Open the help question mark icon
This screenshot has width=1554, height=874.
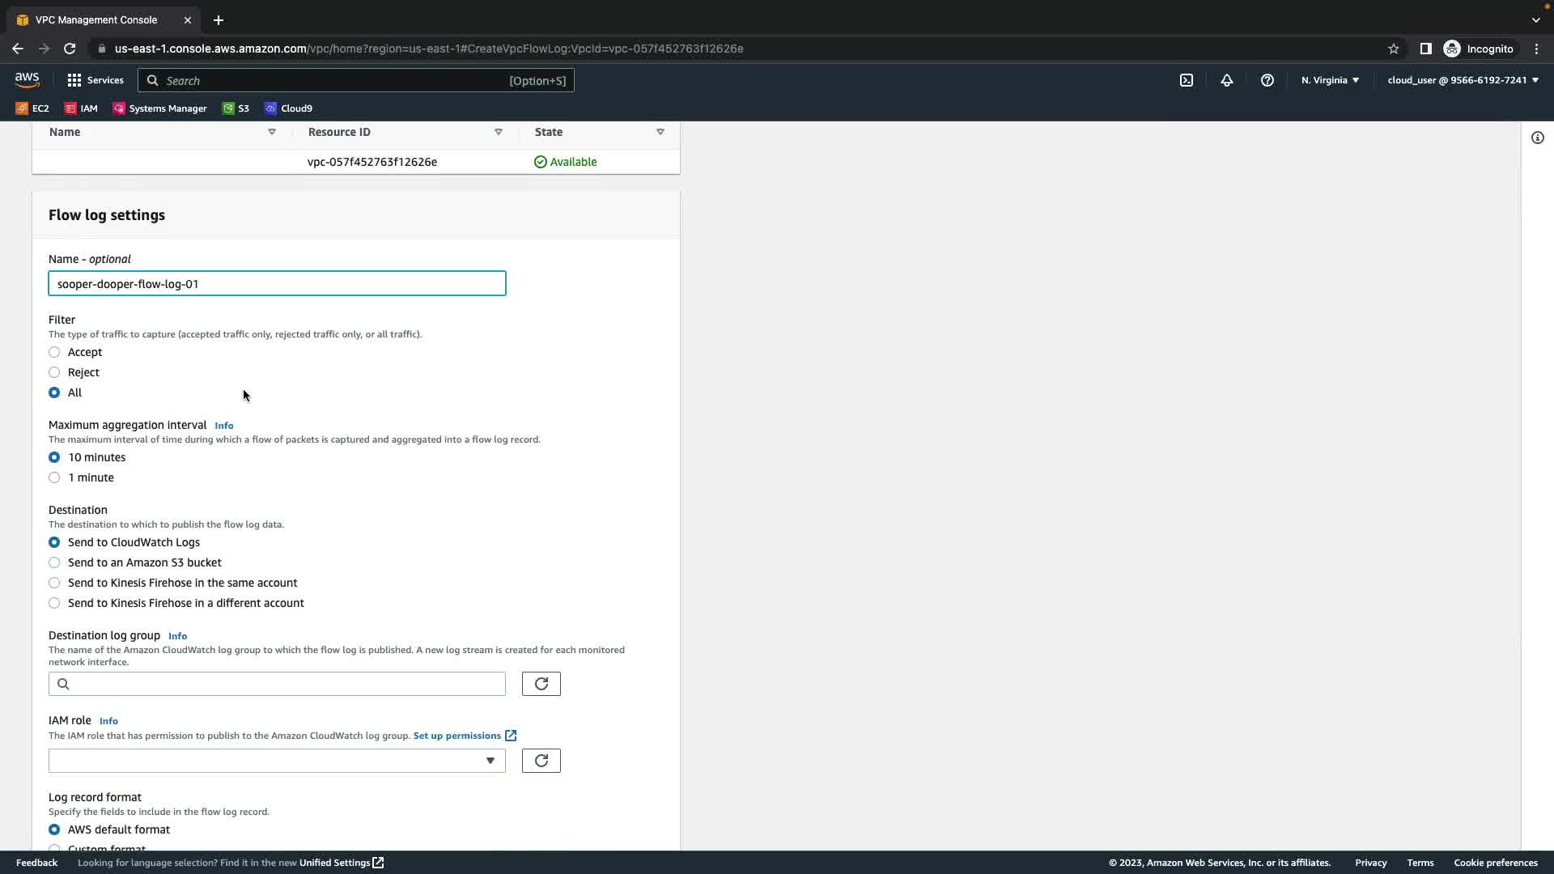(1267, 80)
